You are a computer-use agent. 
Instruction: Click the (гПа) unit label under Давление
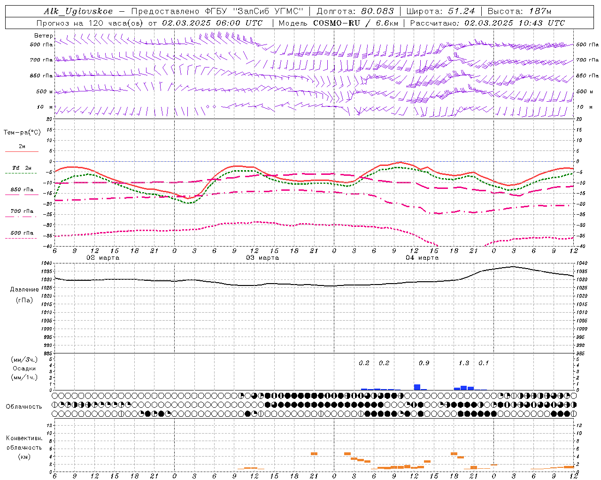[x=24, y=300]
